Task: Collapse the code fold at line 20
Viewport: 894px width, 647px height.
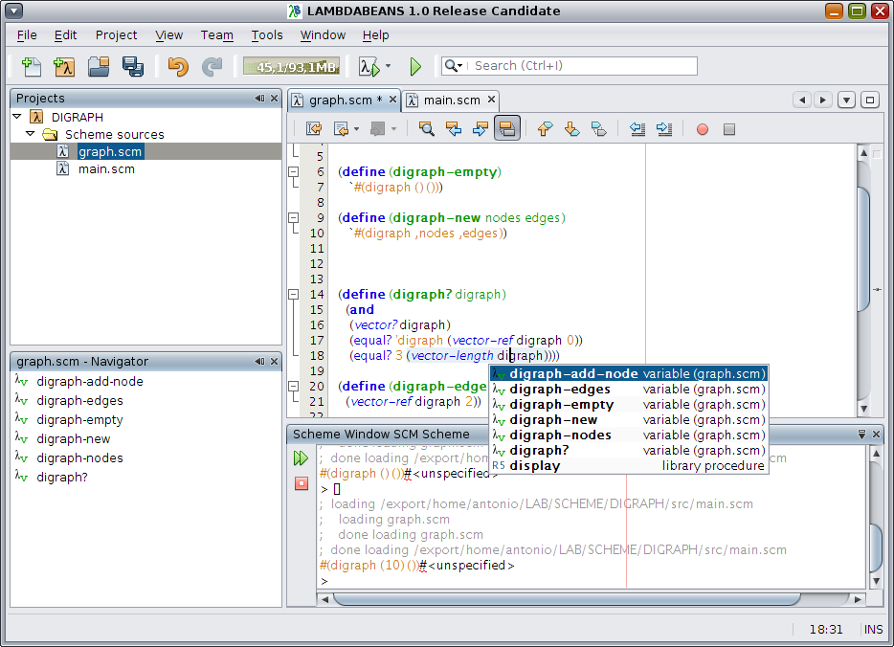Action: [x=294, y=386]
